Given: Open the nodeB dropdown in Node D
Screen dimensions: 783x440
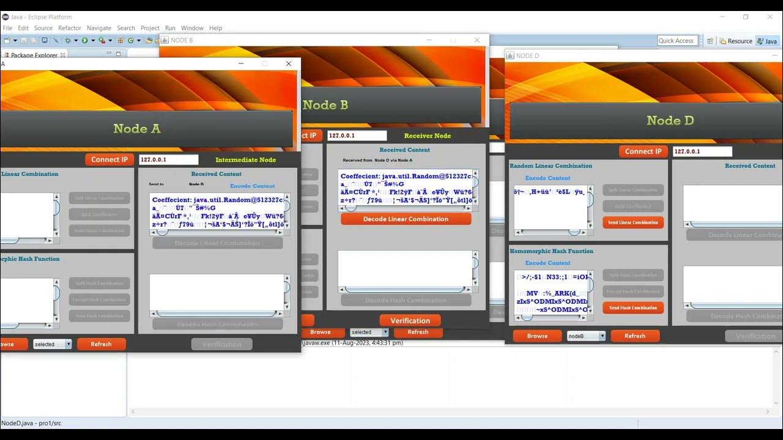Looking at the screenshot, I should pyautogui.click(x=586, y=336).
